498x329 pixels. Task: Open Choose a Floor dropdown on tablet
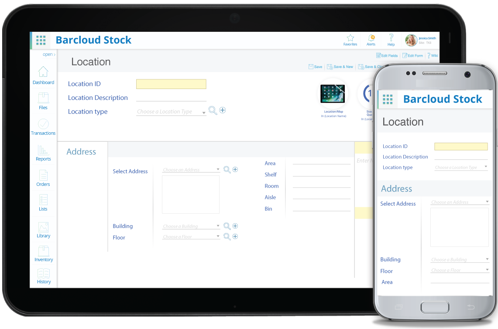191,237
